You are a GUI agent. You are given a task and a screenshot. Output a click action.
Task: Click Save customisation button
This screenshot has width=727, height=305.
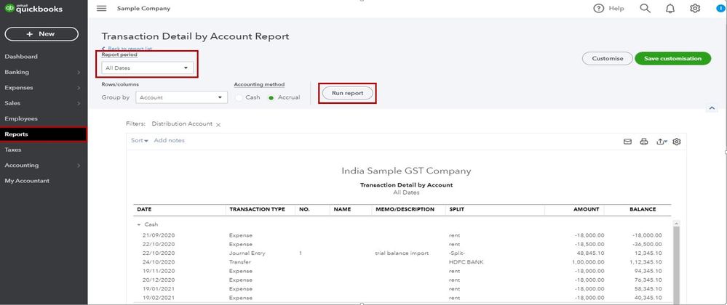[x=672, y=59]
